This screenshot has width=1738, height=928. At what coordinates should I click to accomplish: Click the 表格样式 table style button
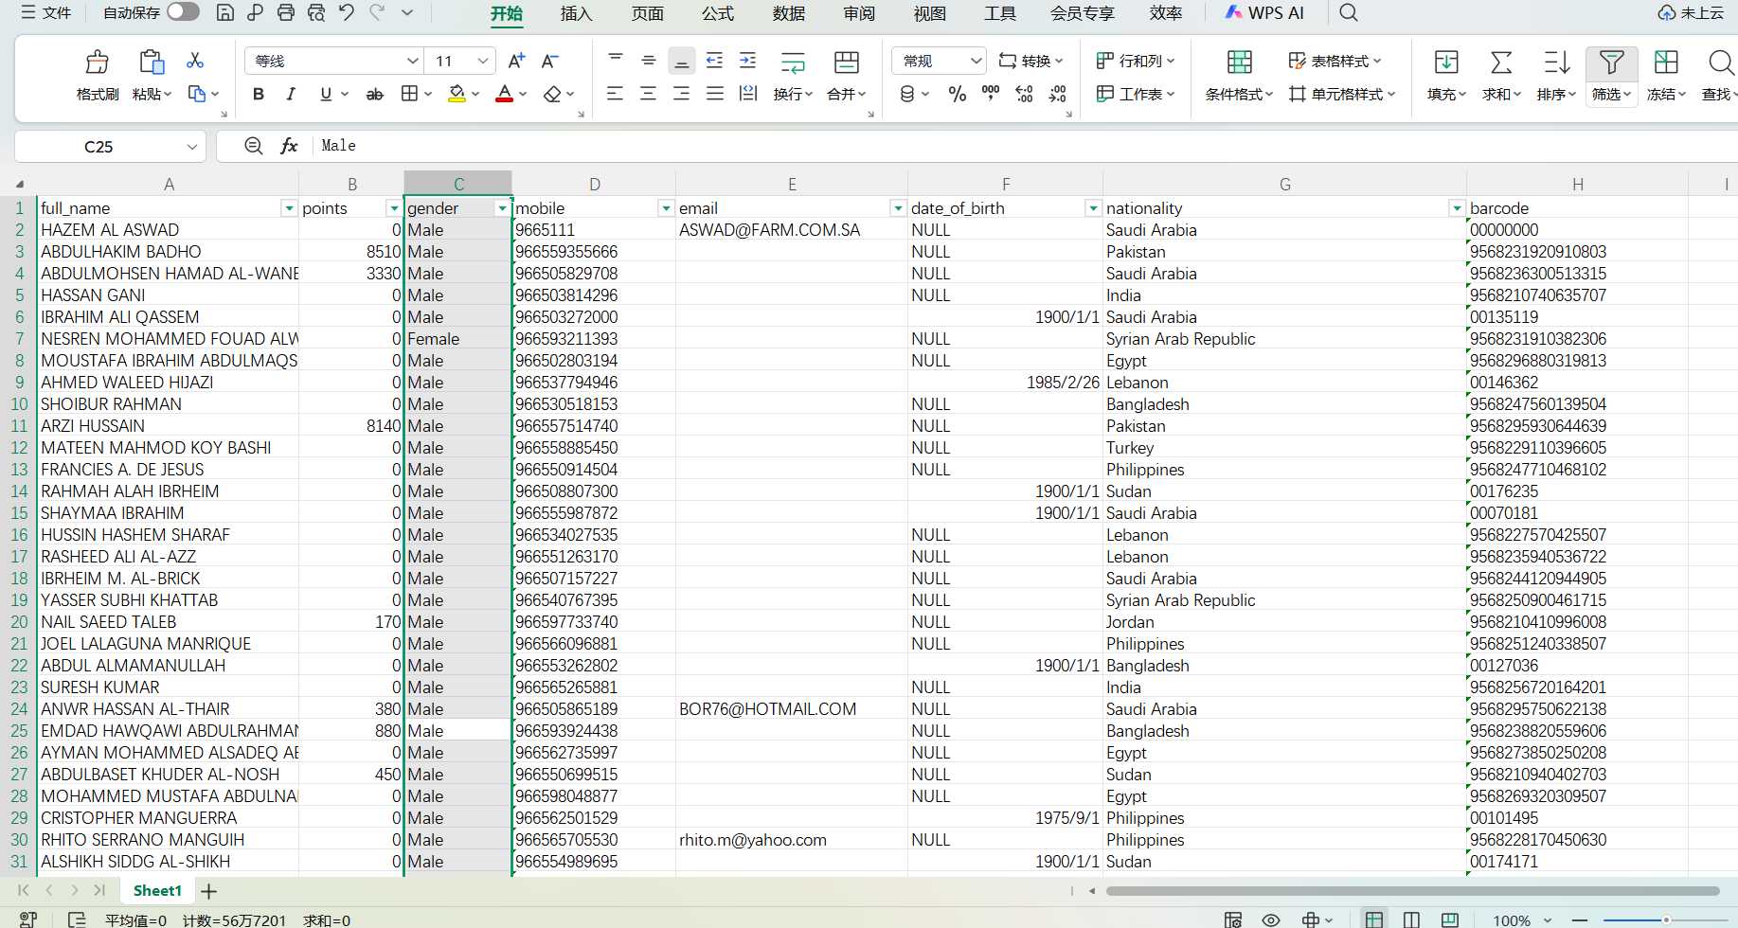coord(1335,61)
